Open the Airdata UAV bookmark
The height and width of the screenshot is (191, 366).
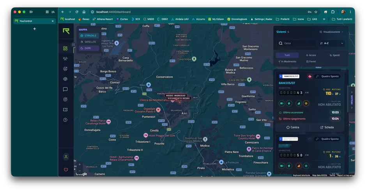point(180,19)
